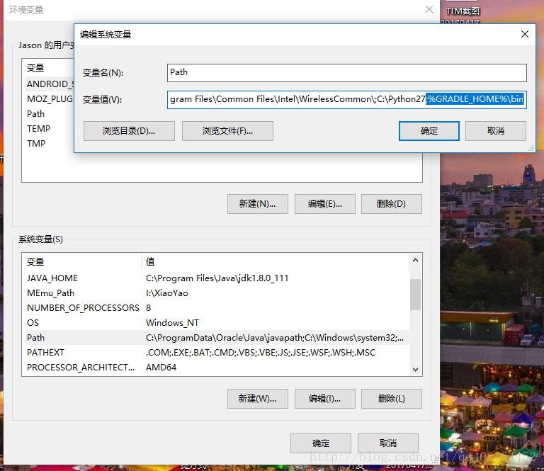Image resolution: width=544 pixels, height=471 pixels.
Task: Click 确定 in Environment Variables window
Action: [x=321, y=443]
